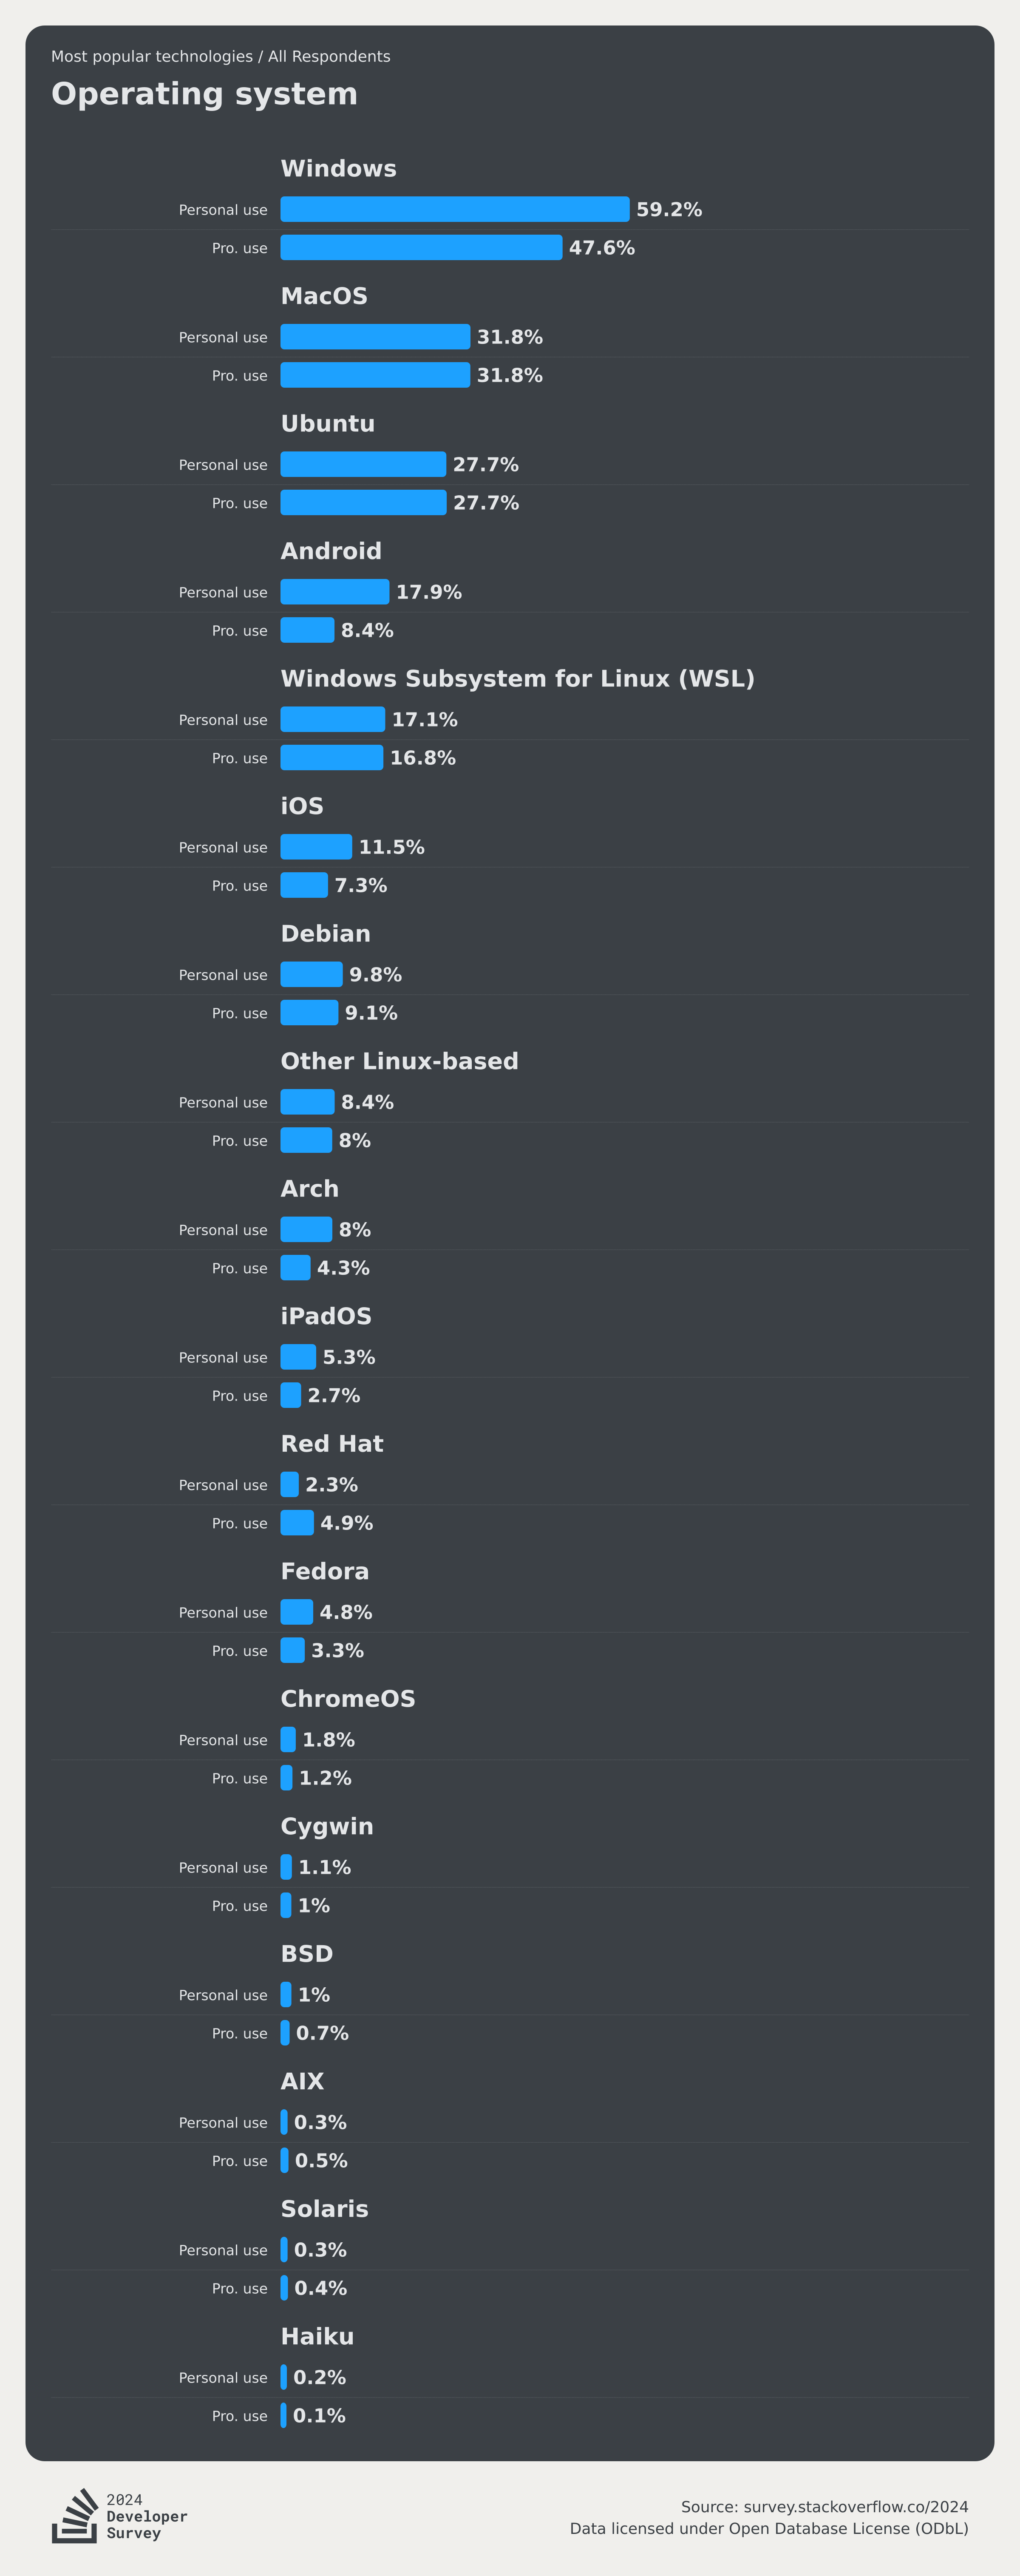Select the Red Hat Pro. use 4.9% bar

pos(297,1523)
